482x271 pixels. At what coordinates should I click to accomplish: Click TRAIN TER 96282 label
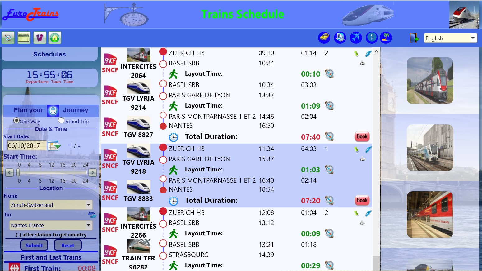(x=138, y=263)
